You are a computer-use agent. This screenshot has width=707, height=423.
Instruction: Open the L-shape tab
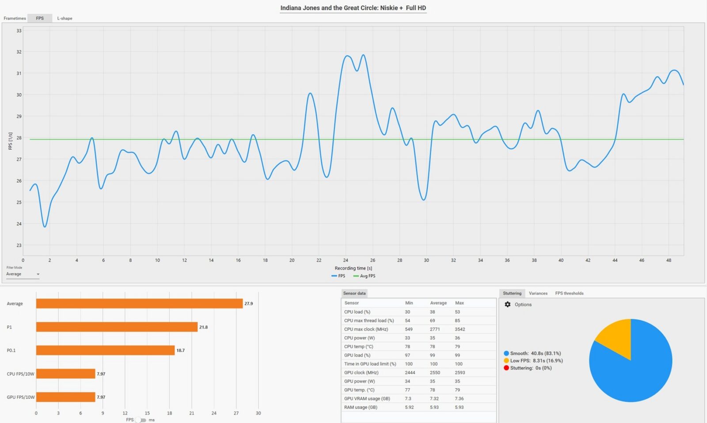pyautogui.click(x=65, y=18)
